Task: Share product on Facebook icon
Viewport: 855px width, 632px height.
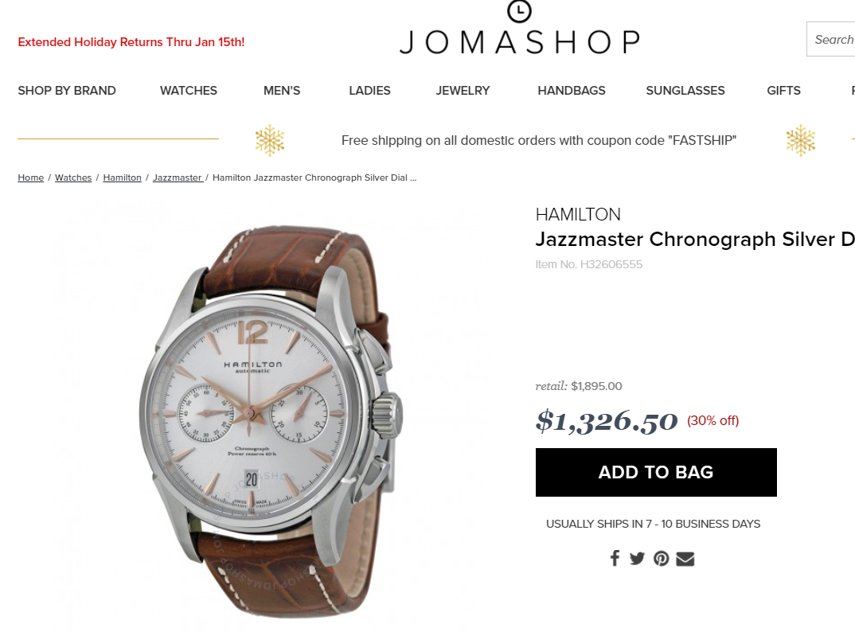Action: click(x=615, y=559)
